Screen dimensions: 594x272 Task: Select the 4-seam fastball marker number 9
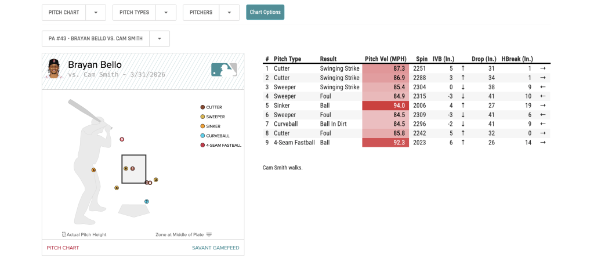[x=122, y=140]
